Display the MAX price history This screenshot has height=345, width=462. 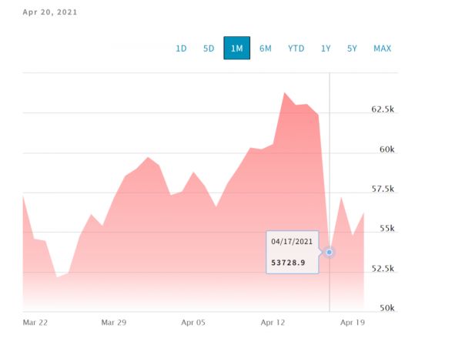point(383,49)
